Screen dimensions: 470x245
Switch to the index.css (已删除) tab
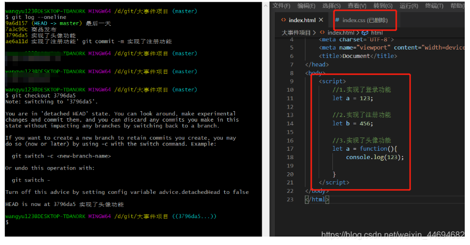365,20
